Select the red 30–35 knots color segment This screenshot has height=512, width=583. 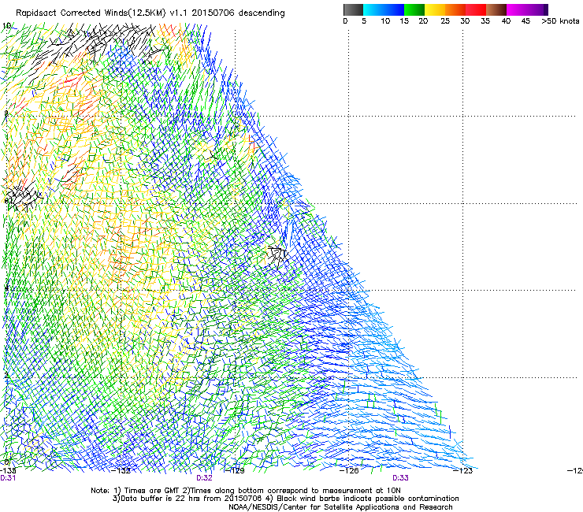point(476,9)
